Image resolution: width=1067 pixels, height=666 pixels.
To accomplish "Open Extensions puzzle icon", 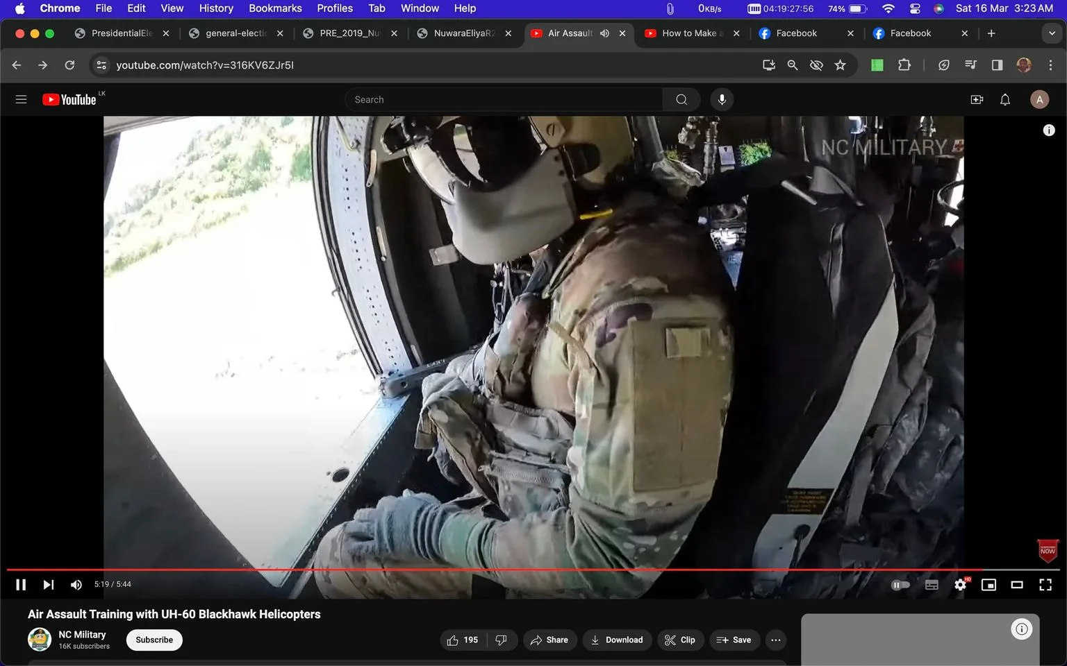I will click(904, 65).
